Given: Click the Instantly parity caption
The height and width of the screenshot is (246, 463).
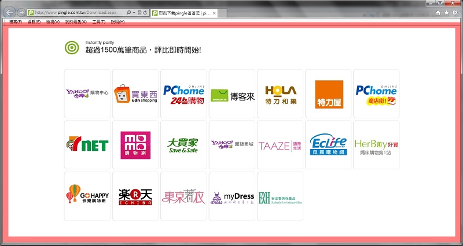Looking at the screenshot, I should point(100,42).
